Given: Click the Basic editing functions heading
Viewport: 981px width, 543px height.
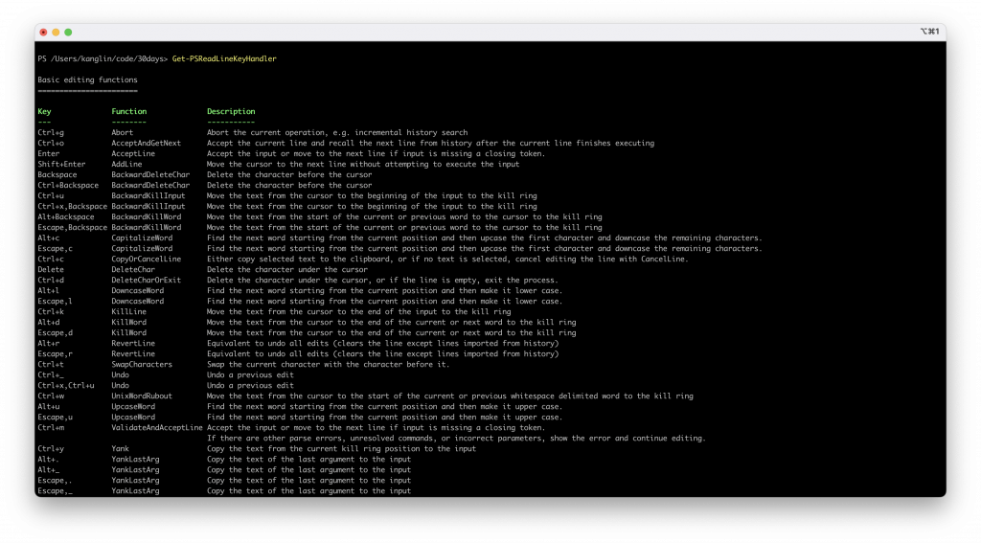Looking at the screenshot, I should [x=87, y=80].
